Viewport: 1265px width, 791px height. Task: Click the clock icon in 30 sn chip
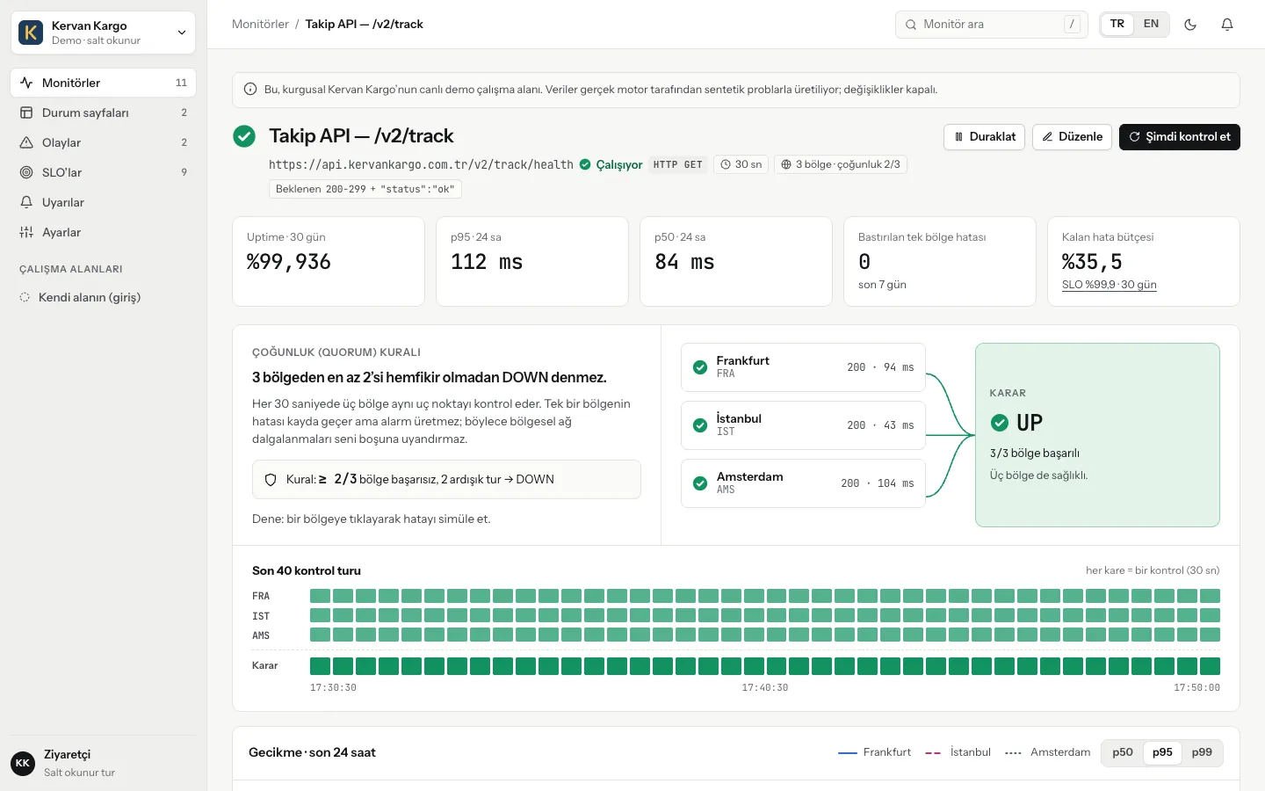(x=726, y=164)
